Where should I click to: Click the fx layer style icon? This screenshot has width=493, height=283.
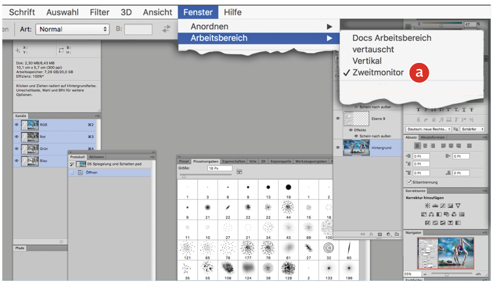(x=371, y=234)
